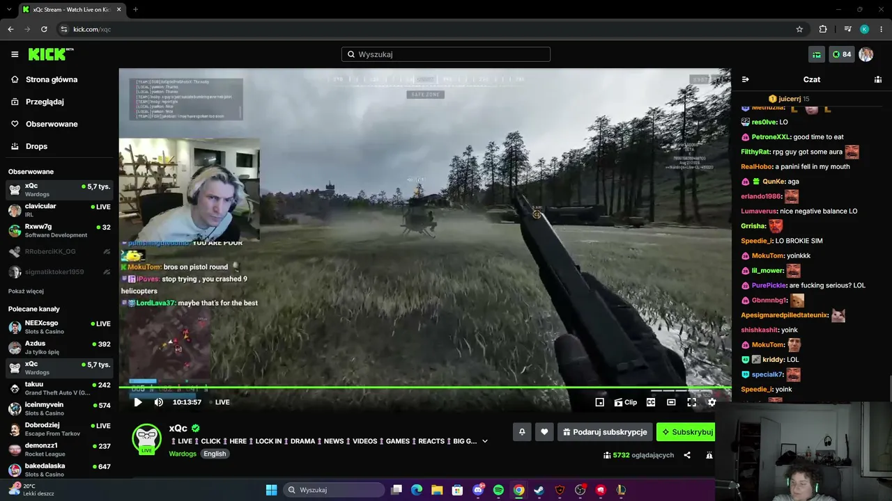The image size is (892, 501).
Task: Open a new Chrome tab
Action: click(x=135, y=10)
